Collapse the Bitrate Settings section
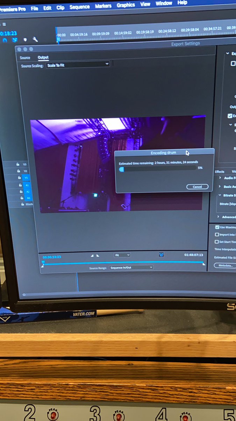 coord(220,195)
